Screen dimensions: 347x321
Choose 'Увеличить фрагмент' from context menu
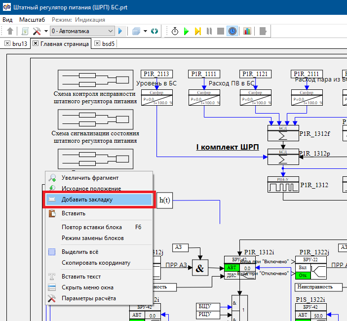pos(90,177)
